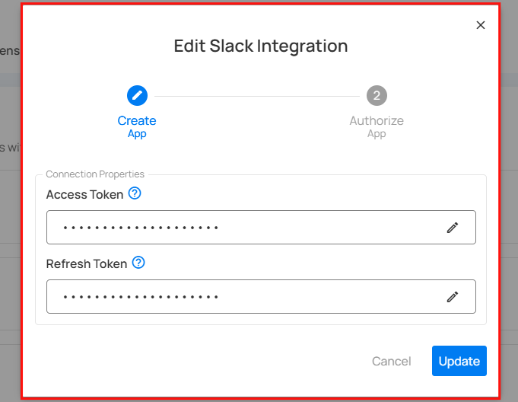Click the blue Update button
The height and width of the screenshot is (402, 518).
point(459,361)
